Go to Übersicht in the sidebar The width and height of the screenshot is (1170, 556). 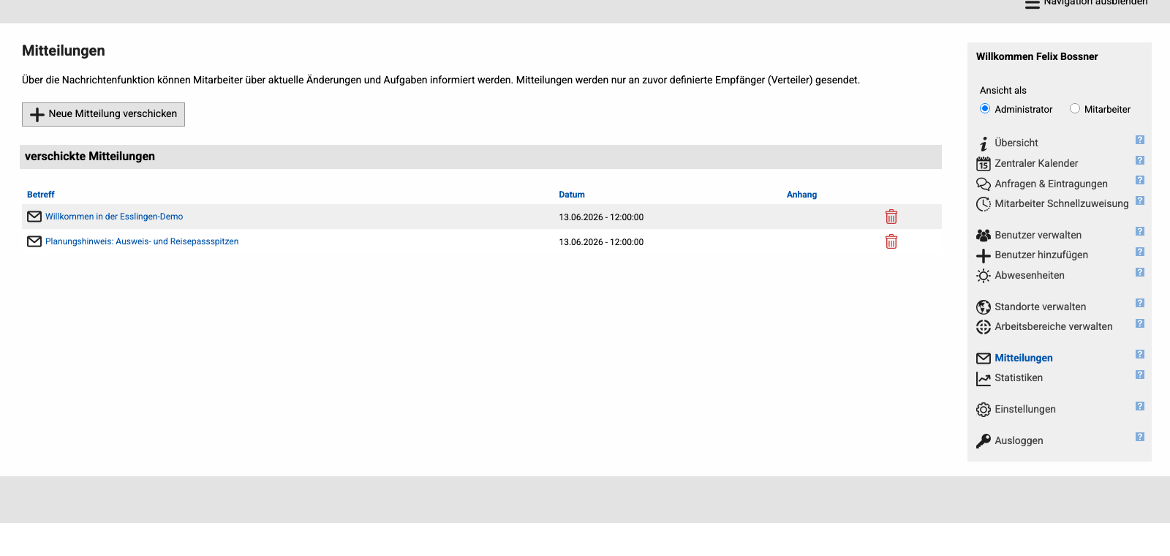1016,143
